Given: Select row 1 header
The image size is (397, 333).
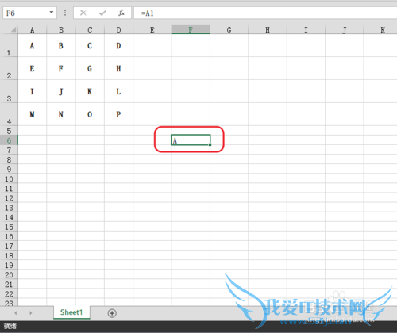Looking at the screenshot, I should tap(9, 45).
